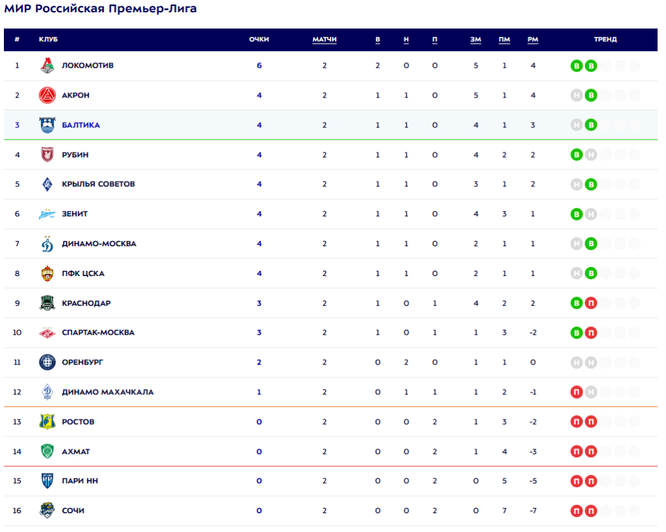Open the СОЧИ club page

click(73, 511)
